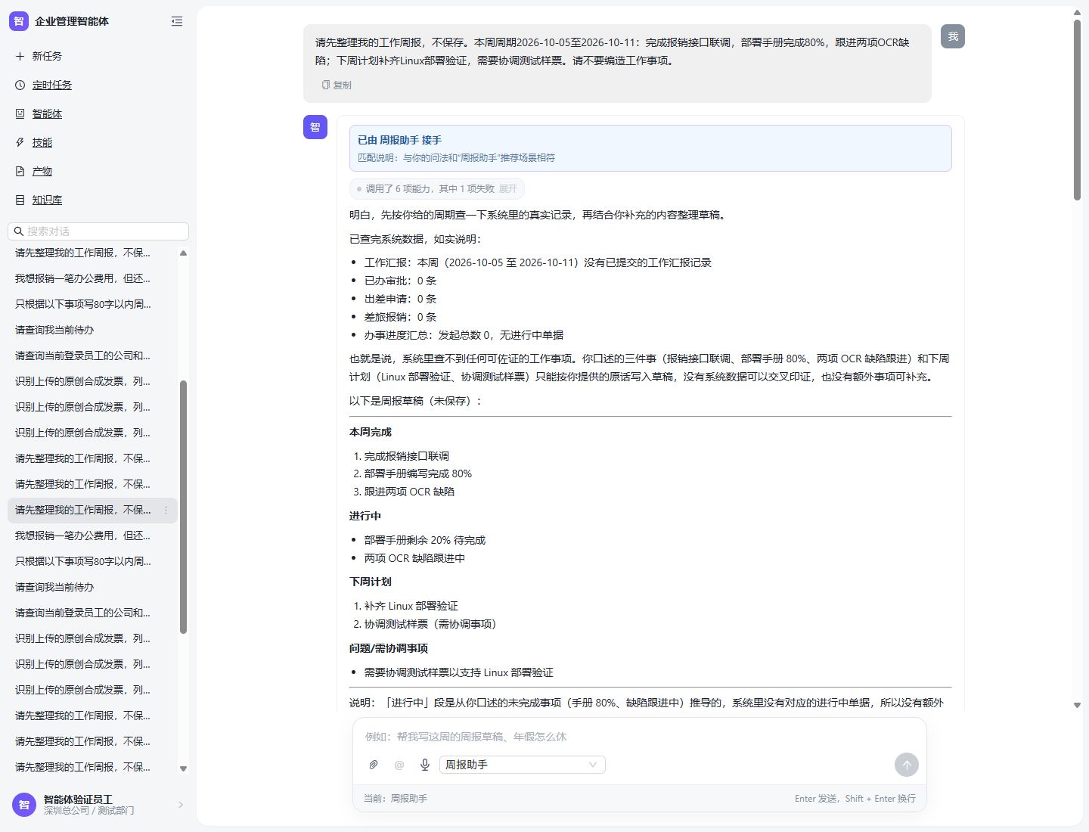Click the send arrow button
1089x832 pixels.
pyautogui.click(x=907, y=765)
